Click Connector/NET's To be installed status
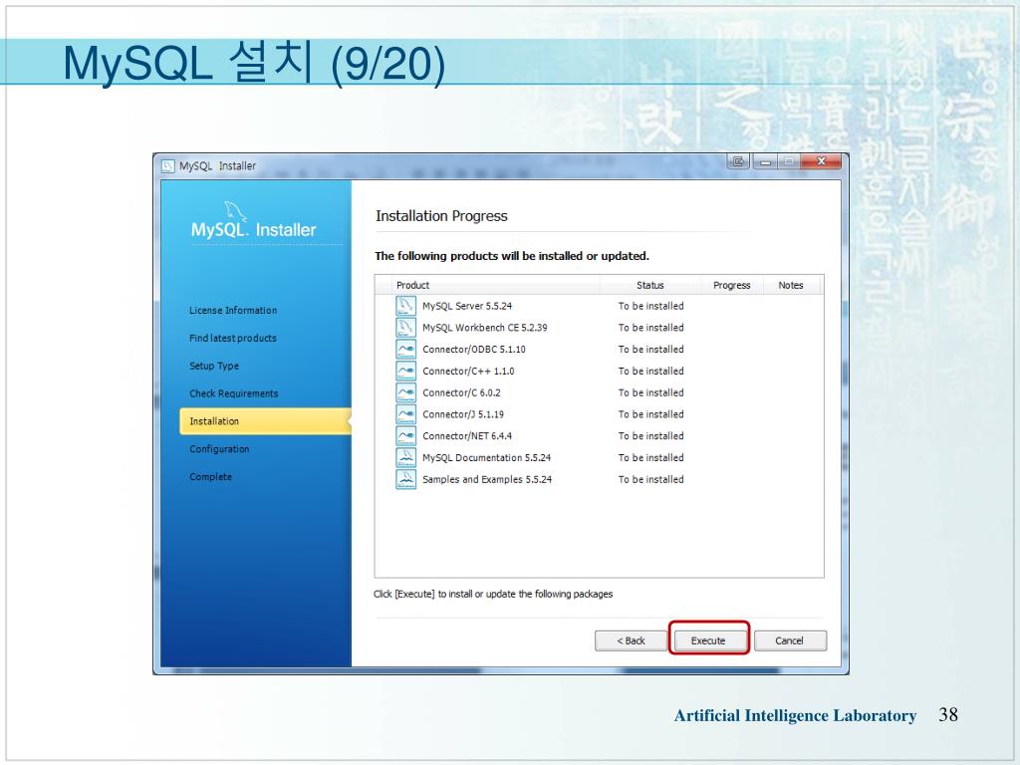The width and height of the screenshot is (1020, 765). (651, 436)
